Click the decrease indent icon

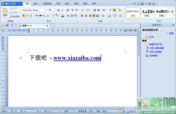[x=95, y=10]
